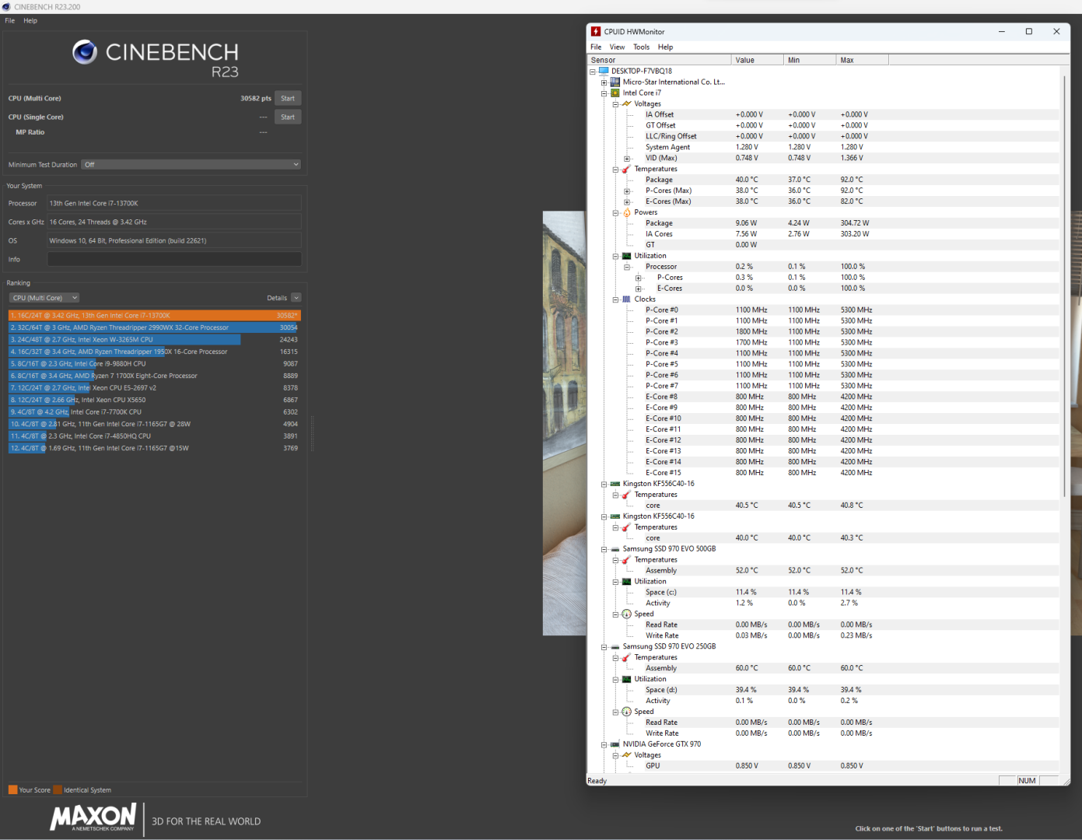Image resolution: width=1082 pixels, height=840 pixels.
Task: Click Utilization icon under Intel Core i7
Action: pos(626,256)
